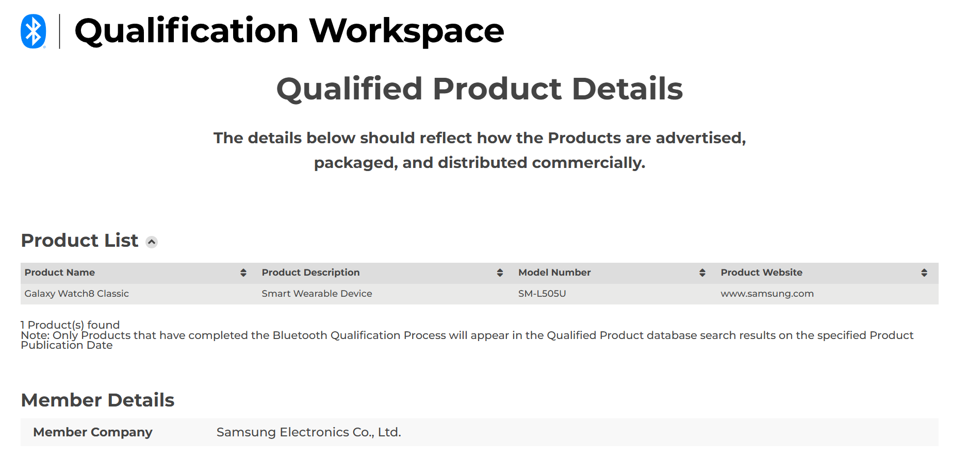Click the Product Website column header text

tap(761, 273)
